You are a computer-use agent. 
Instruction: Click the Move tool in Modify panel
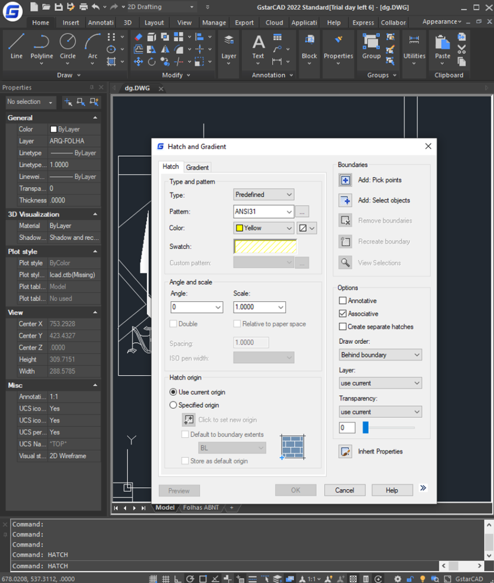point(138,61)
